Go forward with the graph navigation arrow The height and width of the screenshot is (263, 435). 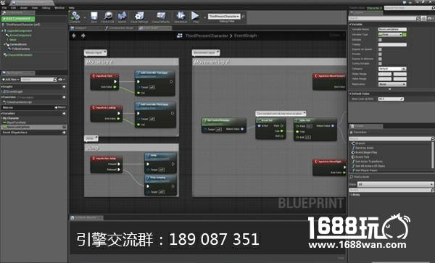tap(83, 36)
